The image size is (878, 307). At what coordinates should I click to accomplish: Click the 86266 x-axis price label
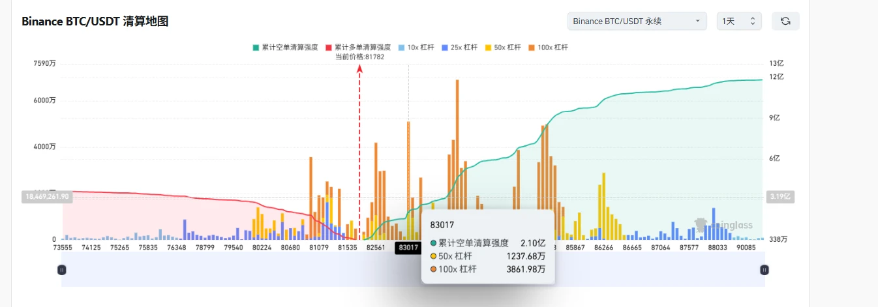(x=603, y=248)
